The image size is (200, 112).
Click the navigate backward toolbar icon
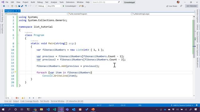pyautogui.click(x=4, y=6)
